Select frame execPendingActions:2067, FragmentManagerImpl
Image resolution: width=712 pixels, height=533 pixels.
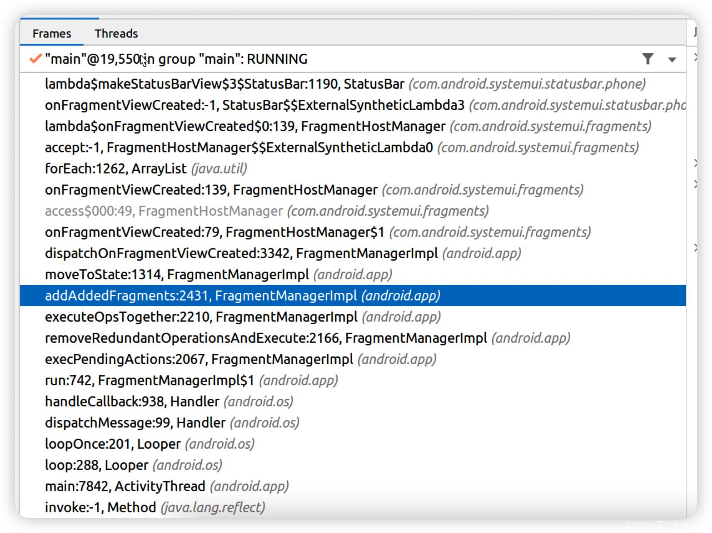(x=353, y=359)
